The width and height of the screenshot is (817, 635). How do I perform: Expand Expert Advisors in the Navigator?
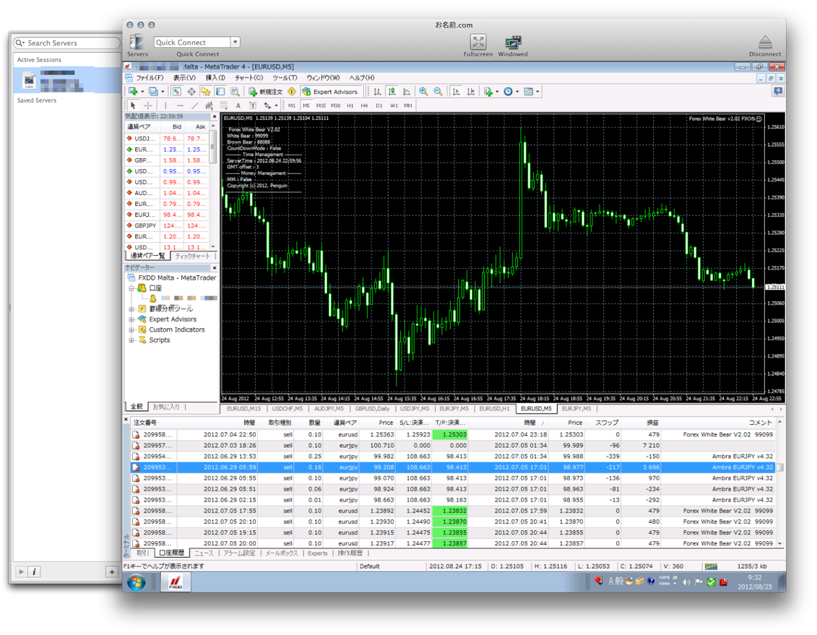click(131, 319)
